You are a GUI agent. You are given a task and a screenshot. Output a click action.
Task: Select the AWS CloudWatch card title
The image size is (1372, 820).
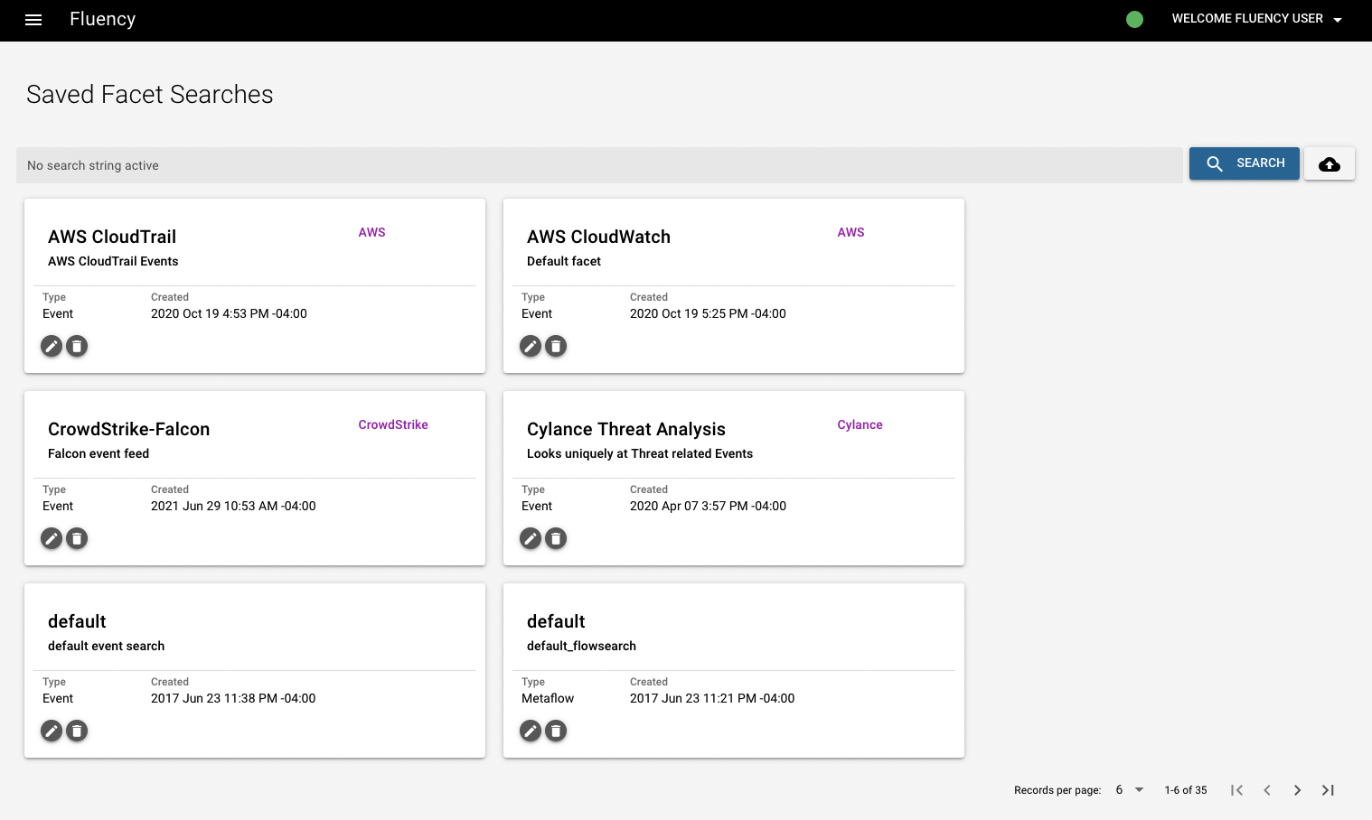598,237
